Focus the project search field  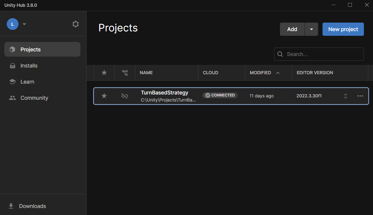[x=319, y=54]
